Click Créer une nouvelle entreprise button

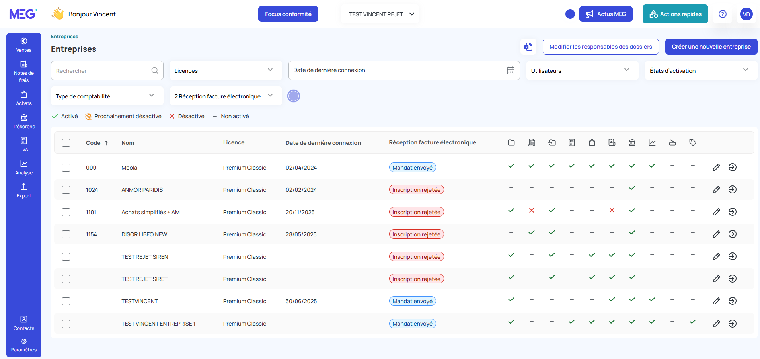(x=711, y=47)
